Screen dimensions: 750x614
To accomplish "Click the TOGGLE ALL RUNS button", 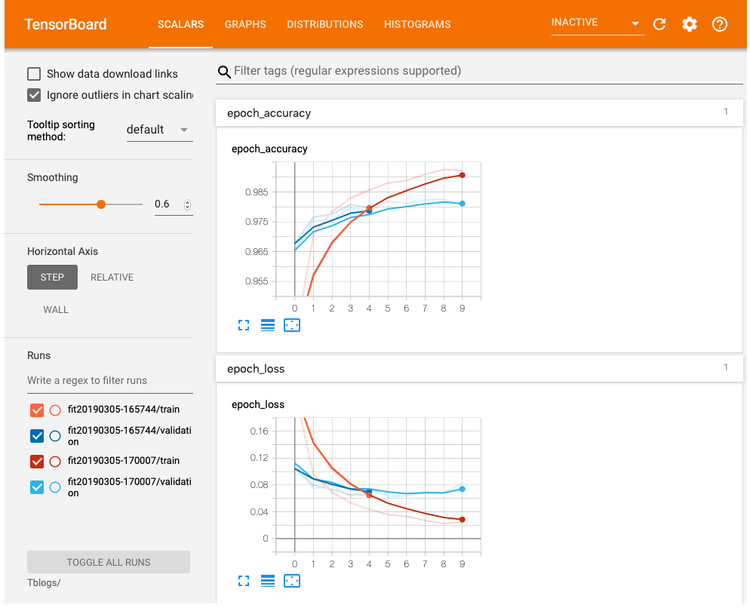I will [108, 561].
